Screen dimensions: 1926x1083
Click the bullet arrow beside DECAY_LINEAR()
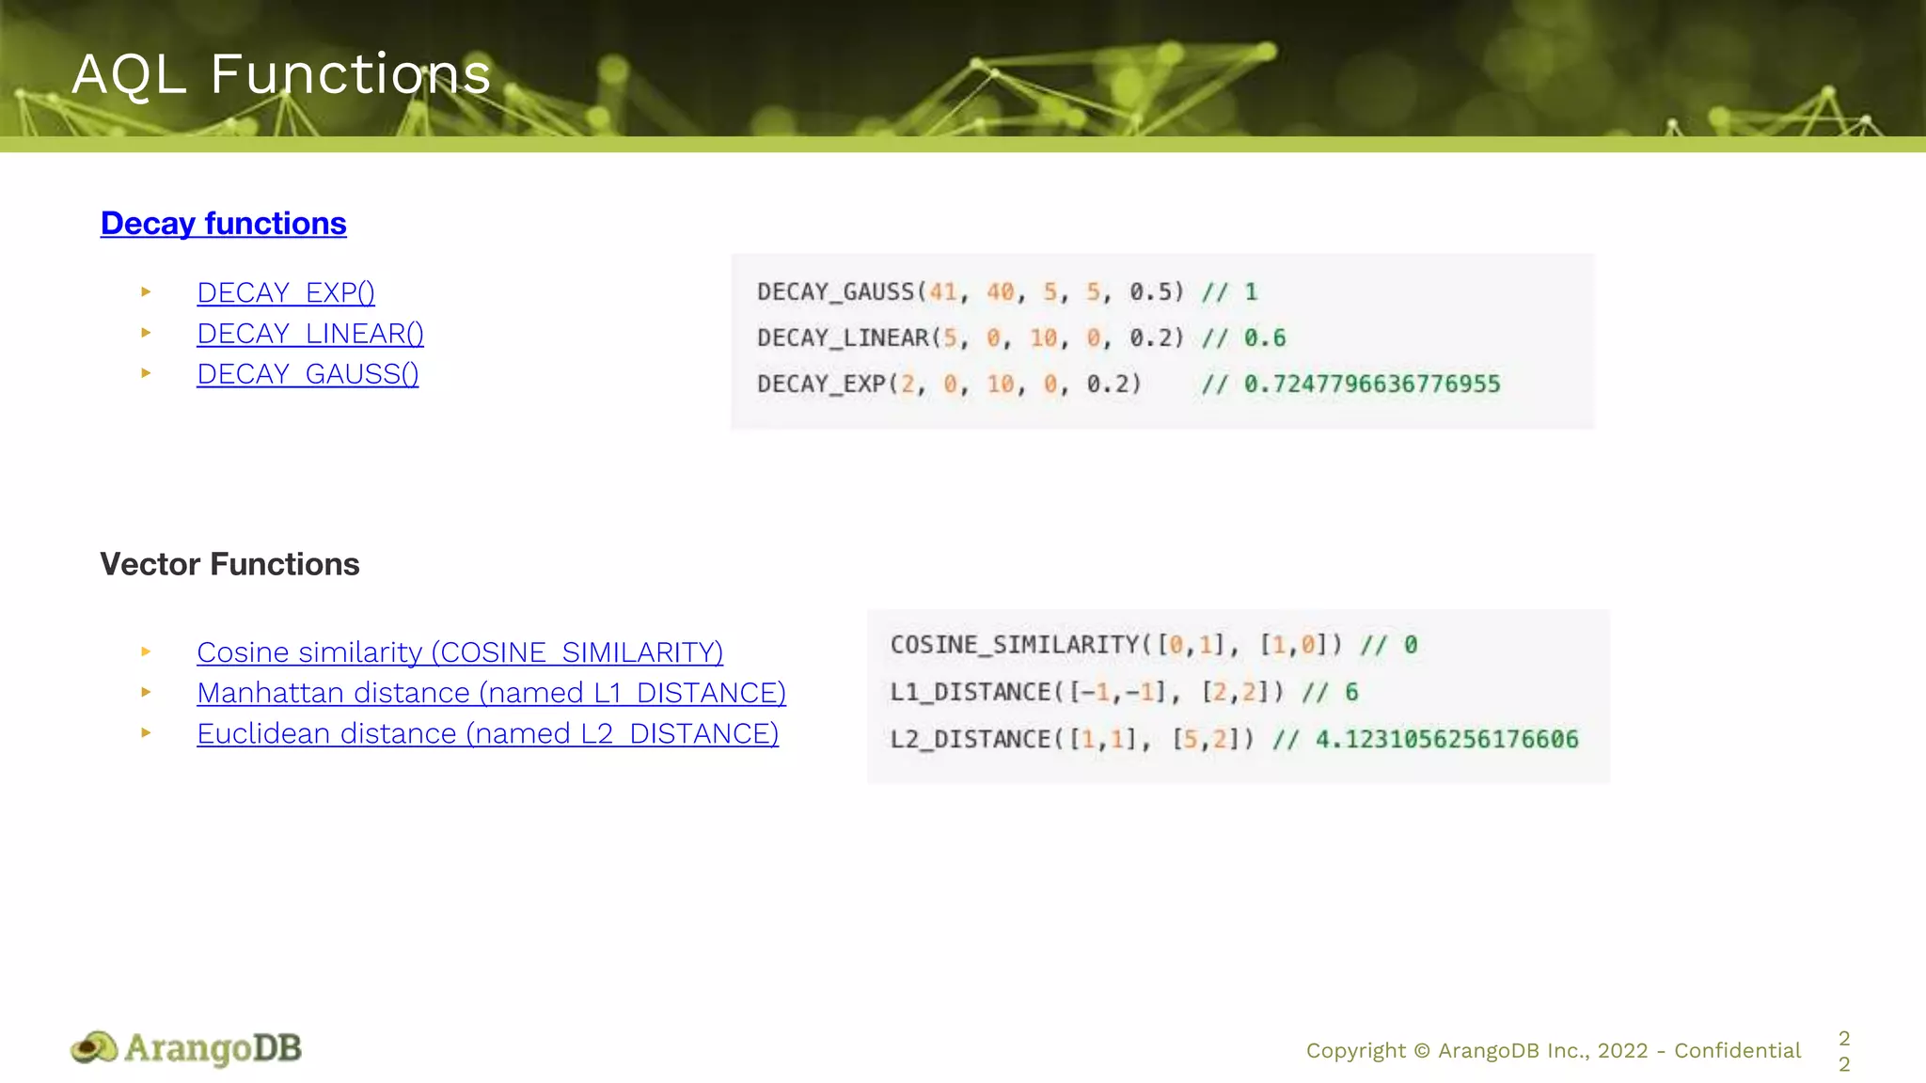point(146,333)
